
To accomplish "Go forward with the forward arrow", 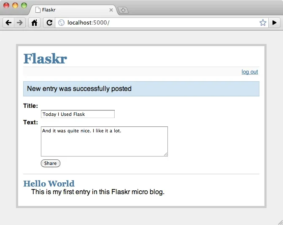I will (20, 22).
